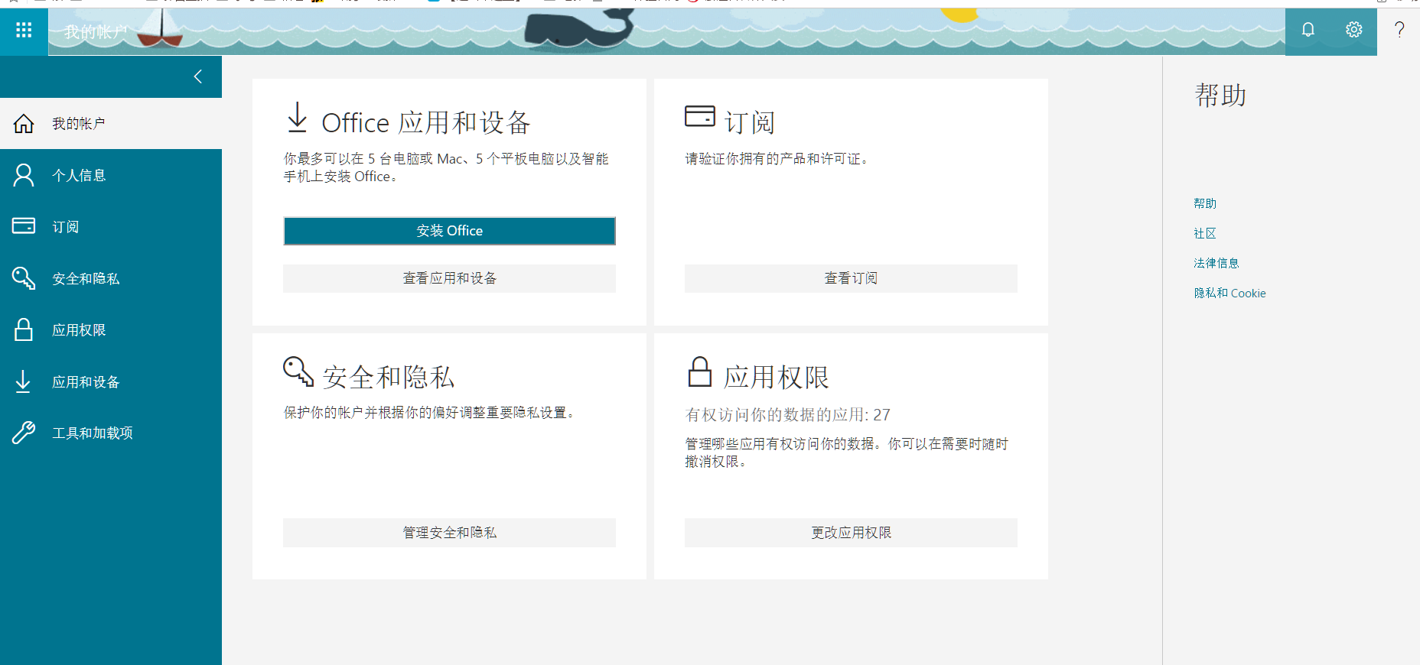Open settings gear icon
Image resolution: width=1420 pixels, height=665 pixels.
pyautogui.click(x=1354, y=30)
